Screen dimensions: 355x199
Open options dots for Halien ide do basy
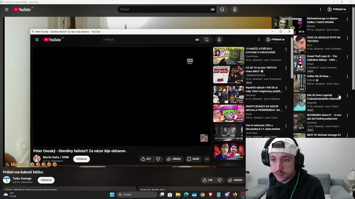tap(347, 77)
